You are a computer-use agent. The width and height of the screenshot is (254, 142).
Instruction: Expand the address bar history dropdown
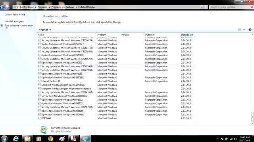pos(201,7)
